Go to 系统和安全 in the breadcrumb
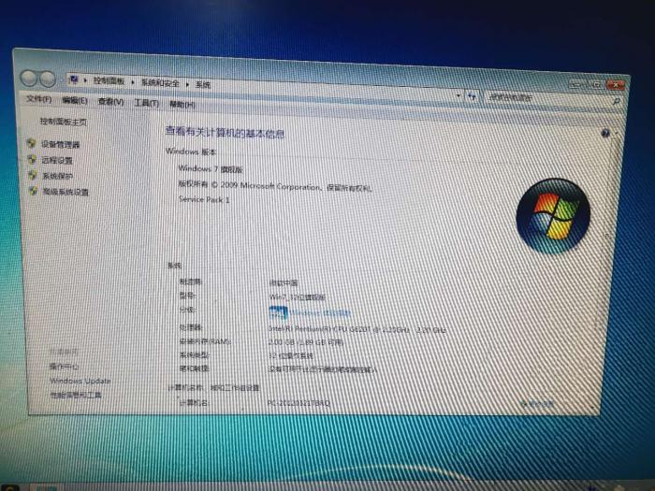This screenshot has width=655, height=491. pos(160,82)
